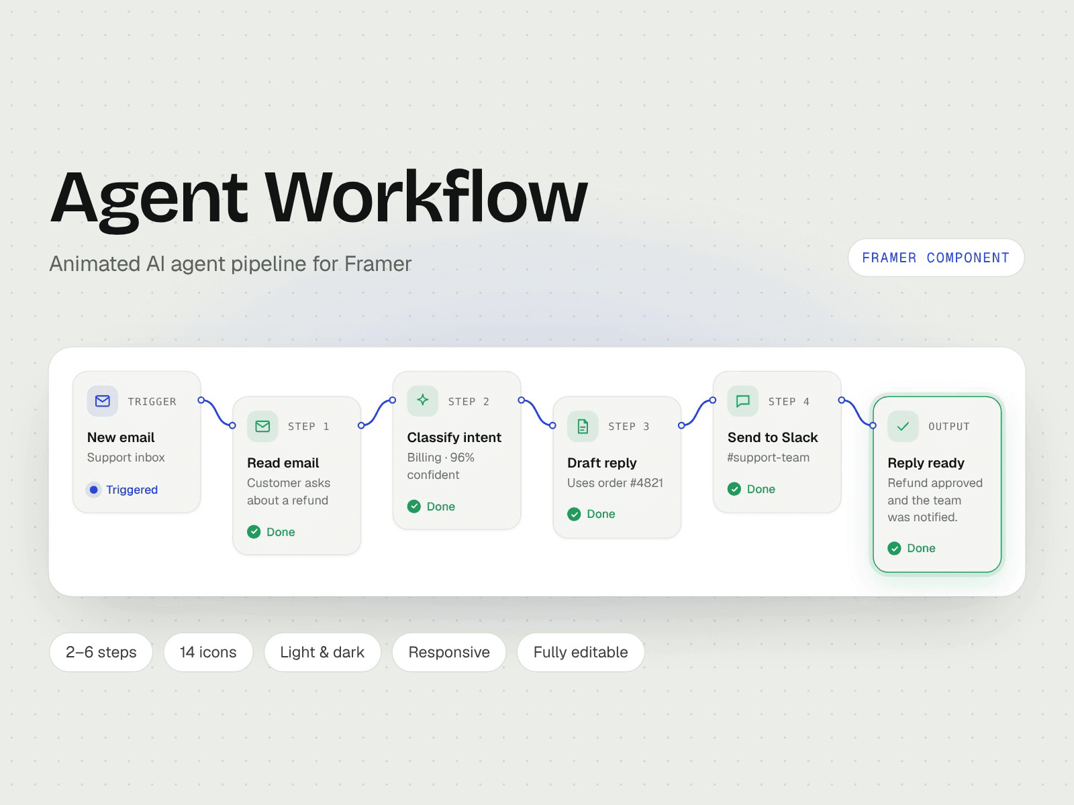1074x805 pixels.
Task: Click green Done check on Send to Slack
Action: pos(734,489)
